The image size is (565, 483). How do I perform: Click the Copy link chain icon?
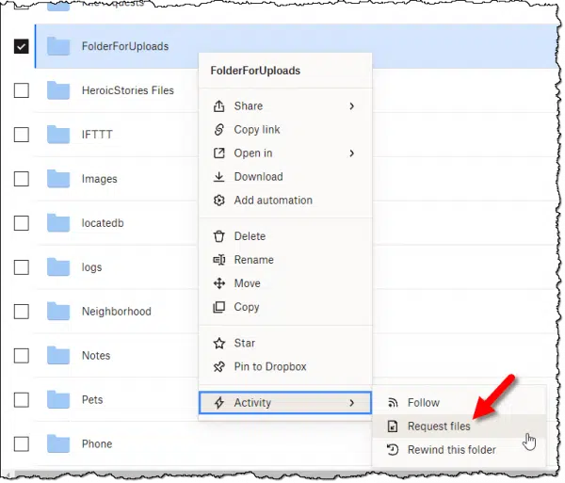[x=219, y=130]
